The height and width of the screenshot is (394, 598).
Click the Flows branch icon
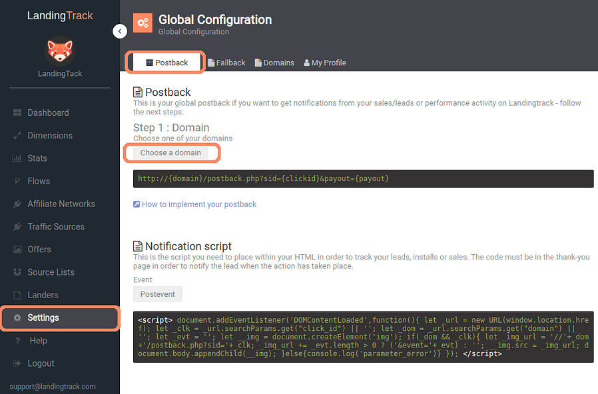[17, 181]
